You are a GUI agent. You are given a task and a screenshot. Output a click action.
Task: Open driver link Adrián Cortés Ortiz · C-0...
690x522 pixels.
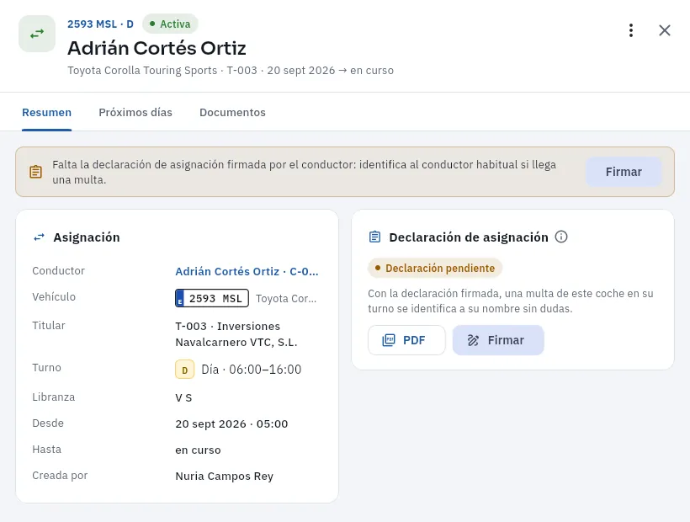(x=247, y=271)
